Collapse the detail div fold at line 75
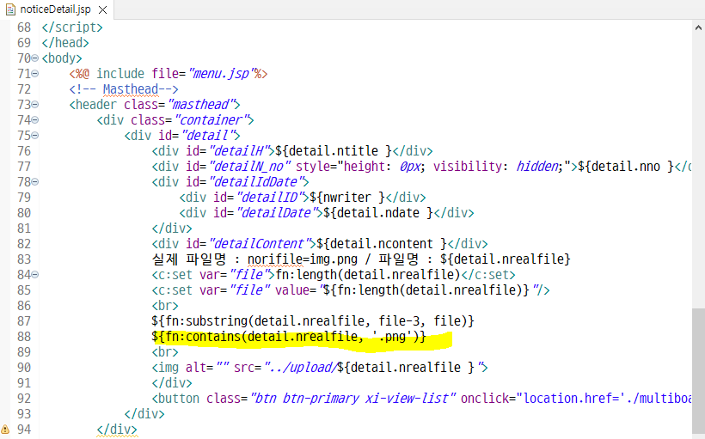Image resolution: width=705 pixels, height=439 pixels. click(35, 136)
